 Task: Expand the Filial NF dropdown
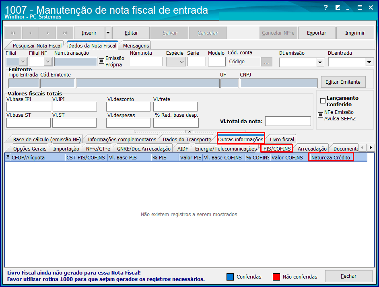coord(48,62)
